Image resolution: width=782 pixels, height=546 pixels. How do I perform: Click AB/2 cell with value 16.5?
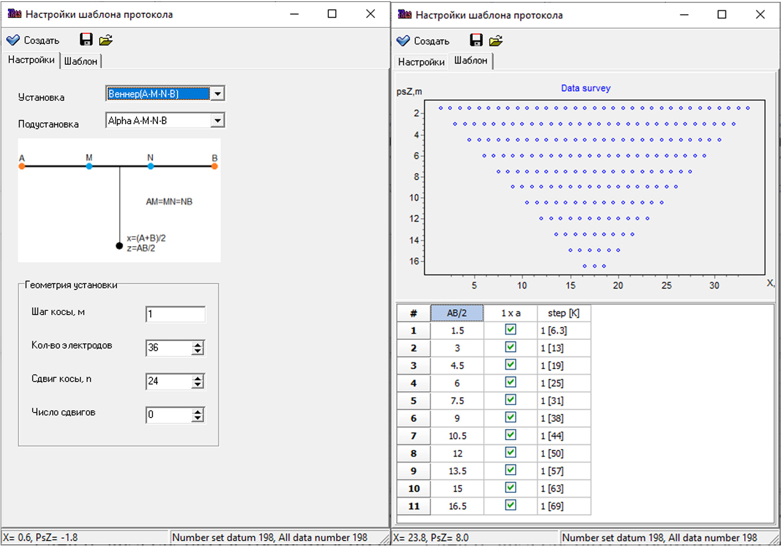[x=457, y=506]
